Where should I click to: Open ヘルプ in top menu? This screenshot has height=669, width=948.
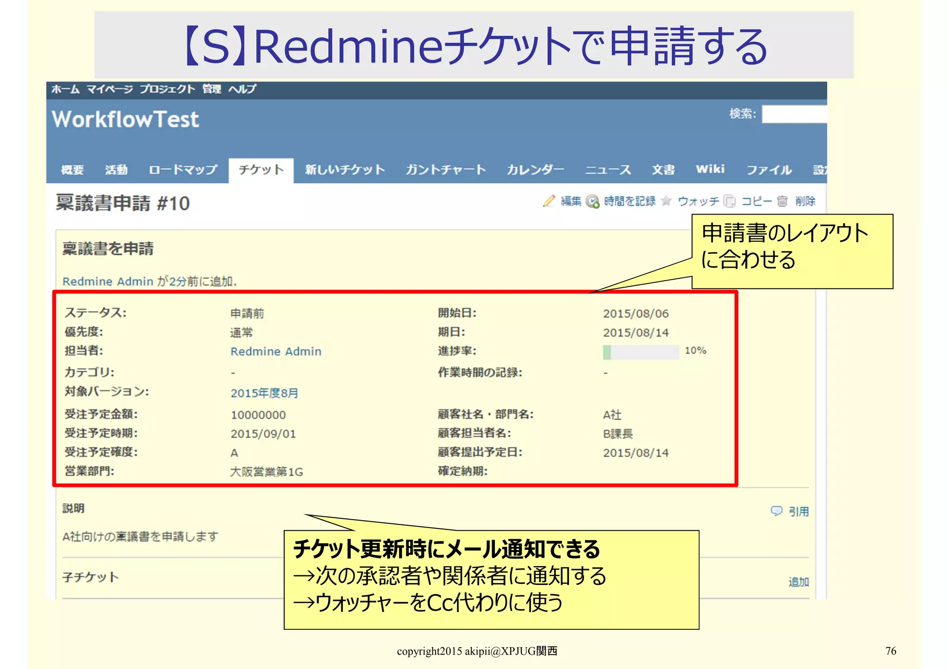tap(242, 89)
